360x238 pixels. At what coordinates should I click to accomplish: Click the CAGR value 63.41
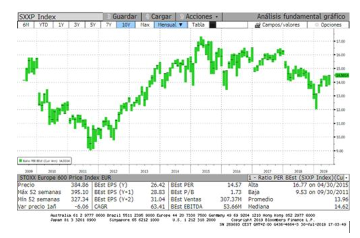pyautogui.click(x=157, y=206)
